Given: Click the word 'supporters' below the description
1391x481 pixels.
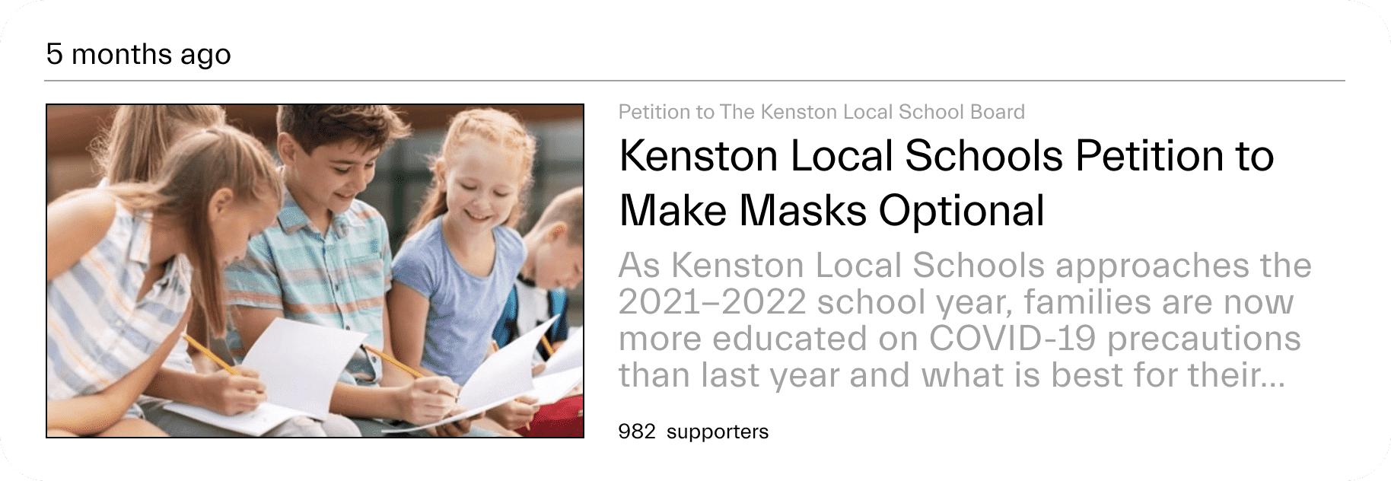Looking at the screenshot, I should [718, 432].
